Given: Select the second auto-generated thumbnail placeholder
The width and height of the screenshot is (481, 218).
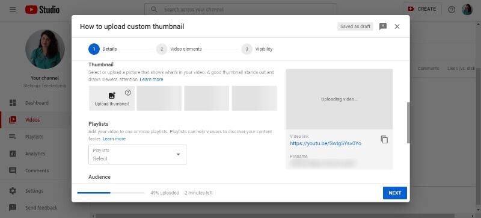Looking at the screenshot, I should pos(206,98).
